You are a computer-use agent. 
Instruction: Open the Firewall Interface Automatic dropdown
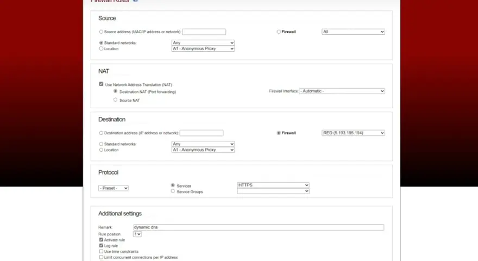pyautogui.click(x=342, y=91)
